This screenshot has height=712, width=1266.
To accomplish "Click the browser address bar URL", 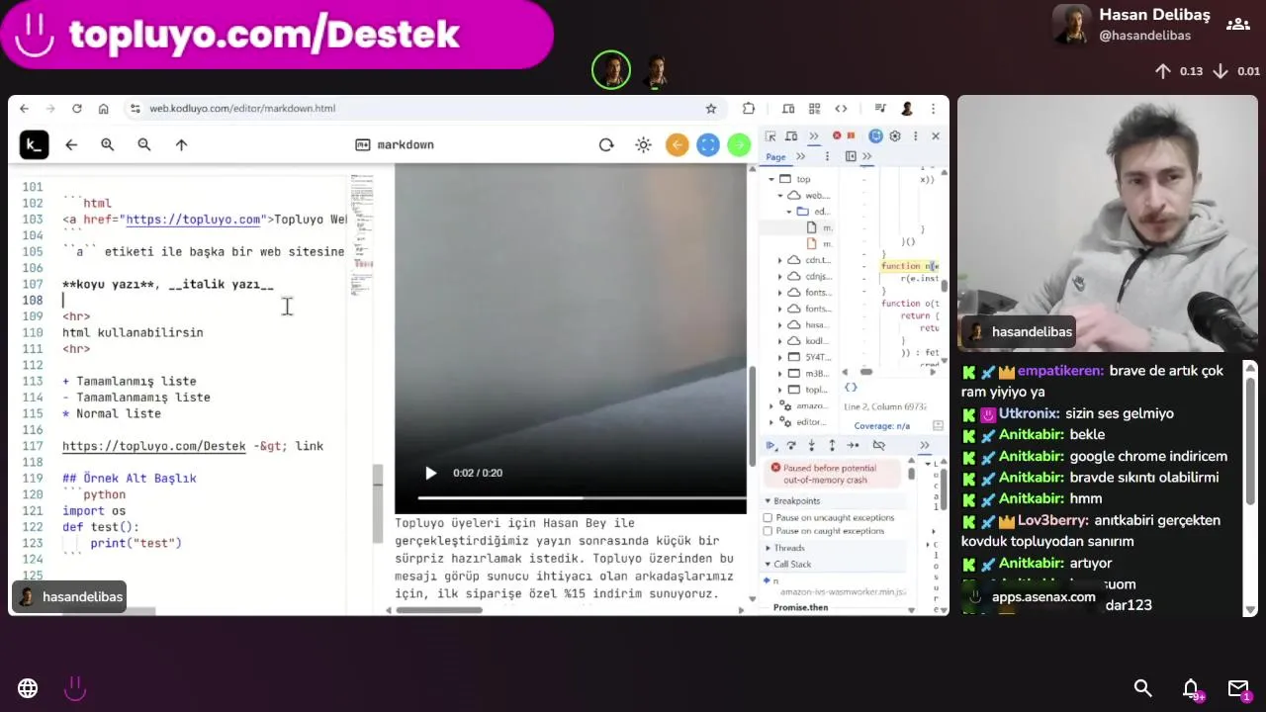I will coord(242,109).
